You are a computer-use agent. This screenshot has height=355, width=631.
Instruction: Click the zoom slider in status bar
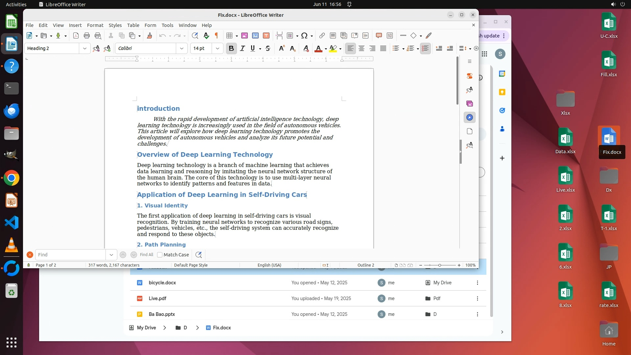[x=439, y=265]
